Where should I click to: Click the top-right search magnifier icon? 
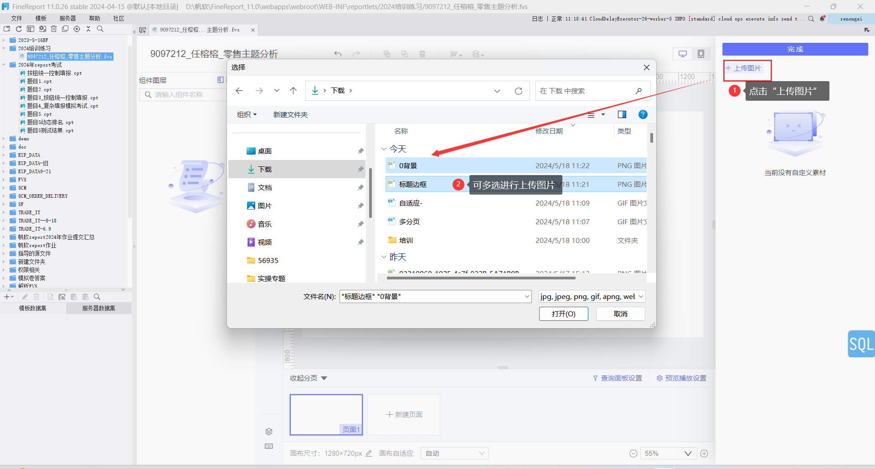811,19
